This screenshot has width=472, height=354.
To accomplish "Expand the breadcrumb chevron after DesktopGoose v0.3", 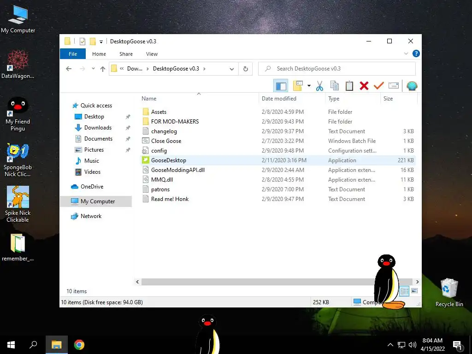I will pos(204,69).
